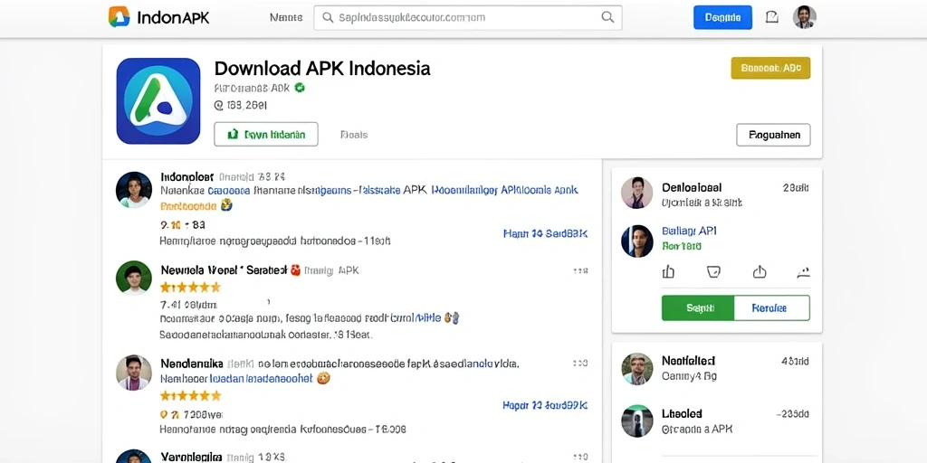Open the user profile avatar in the header
The width and height of the screenshot is (927, 463).
tap(804, 17)
